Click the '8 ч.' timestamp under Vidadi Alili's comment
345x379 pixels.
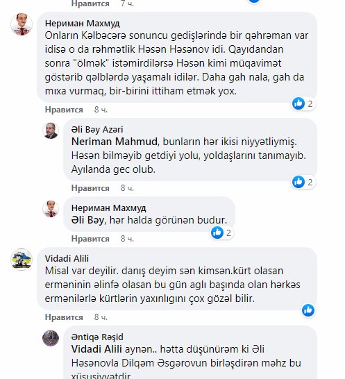(x=101, y=317)
